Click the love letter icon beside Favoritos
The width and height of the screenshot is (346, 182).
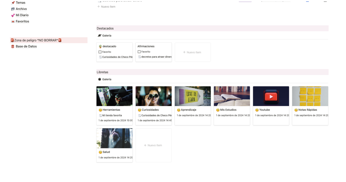coord(13,21)
